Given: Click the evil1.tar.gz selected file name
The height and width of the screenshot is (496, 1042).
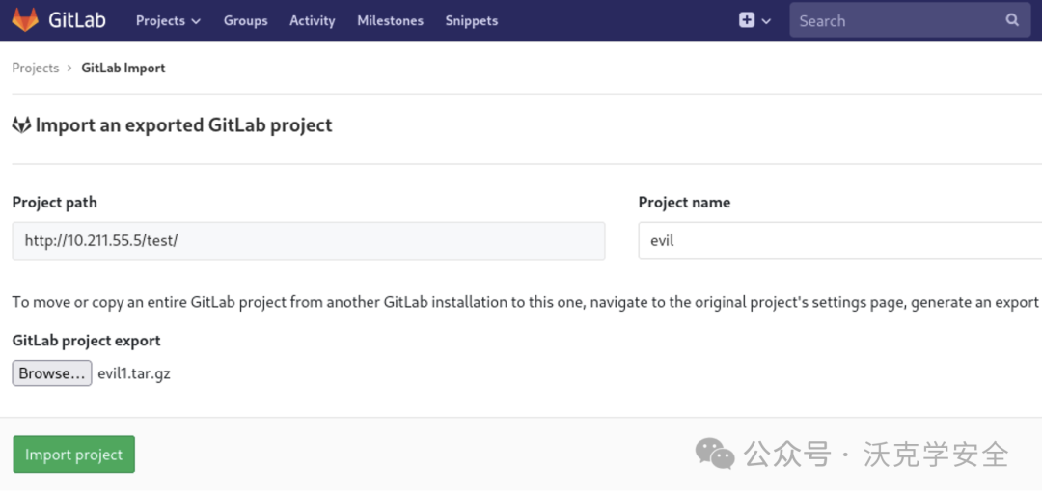Looking at the screenshot, I should (134, 373).
